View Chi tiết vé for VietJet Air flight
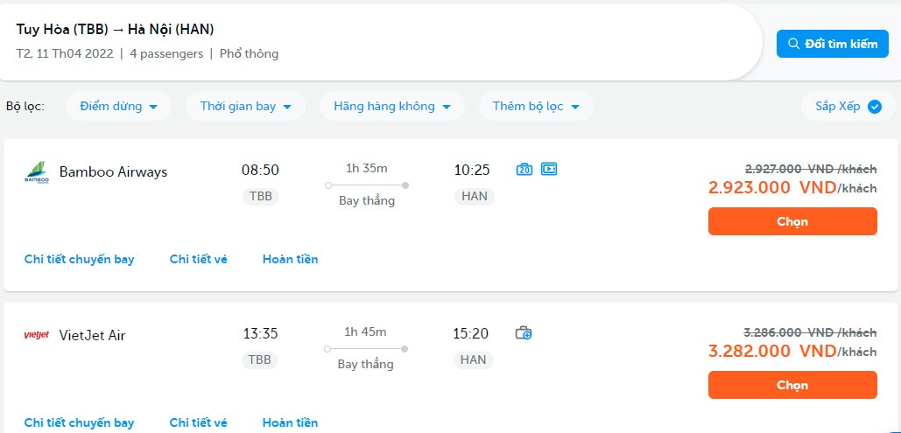This screenshot has height=433, width=901. 199,423
